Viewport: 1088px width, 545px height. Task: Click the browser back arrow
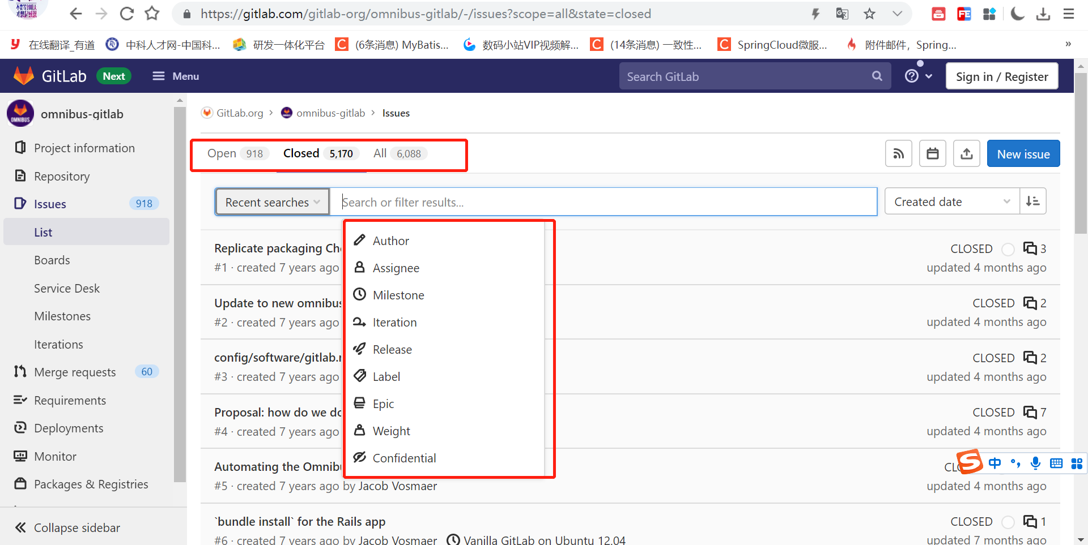[x=75, y=14]
